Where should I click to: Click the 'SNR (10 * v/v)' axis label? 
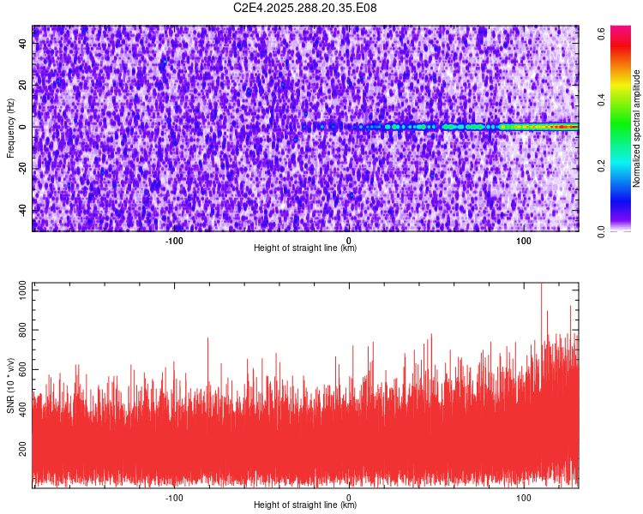[x=10, y=385]
